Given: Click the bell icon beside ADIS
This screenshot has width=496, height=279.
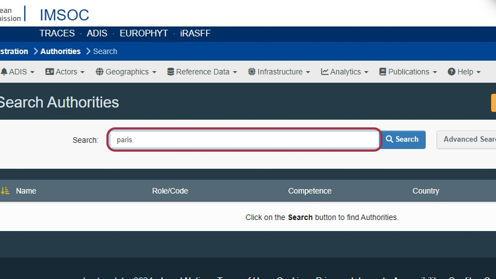Looking at the screenshot, I should point(4,72).
